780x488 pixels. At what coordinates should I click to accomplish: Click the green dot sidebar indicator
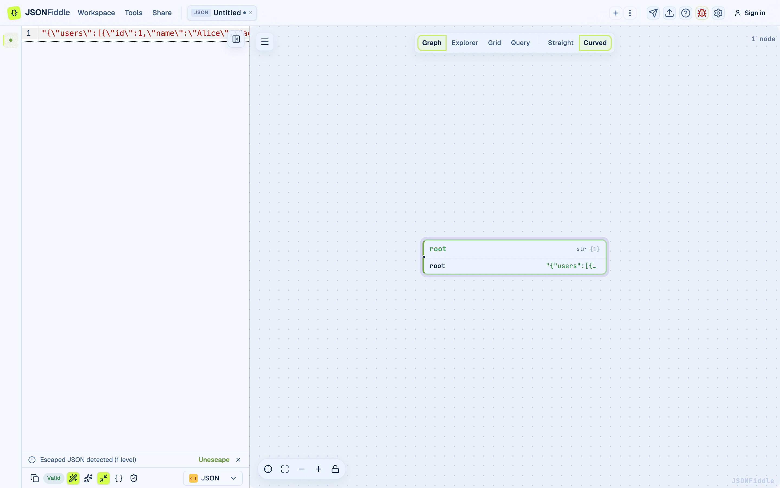[11, 40]
